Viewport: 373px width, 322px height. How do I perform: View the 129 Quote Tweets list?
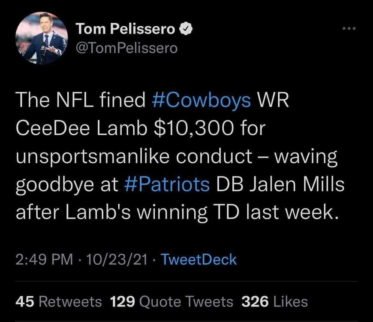click(172, 301)
